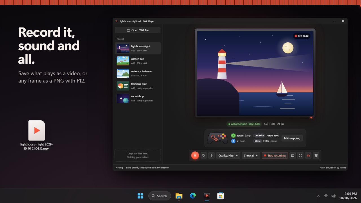This screenshot has height=203, width=361.
Task: Toggle the red gamepad icon in toolbar
Action: coord(308,155)
